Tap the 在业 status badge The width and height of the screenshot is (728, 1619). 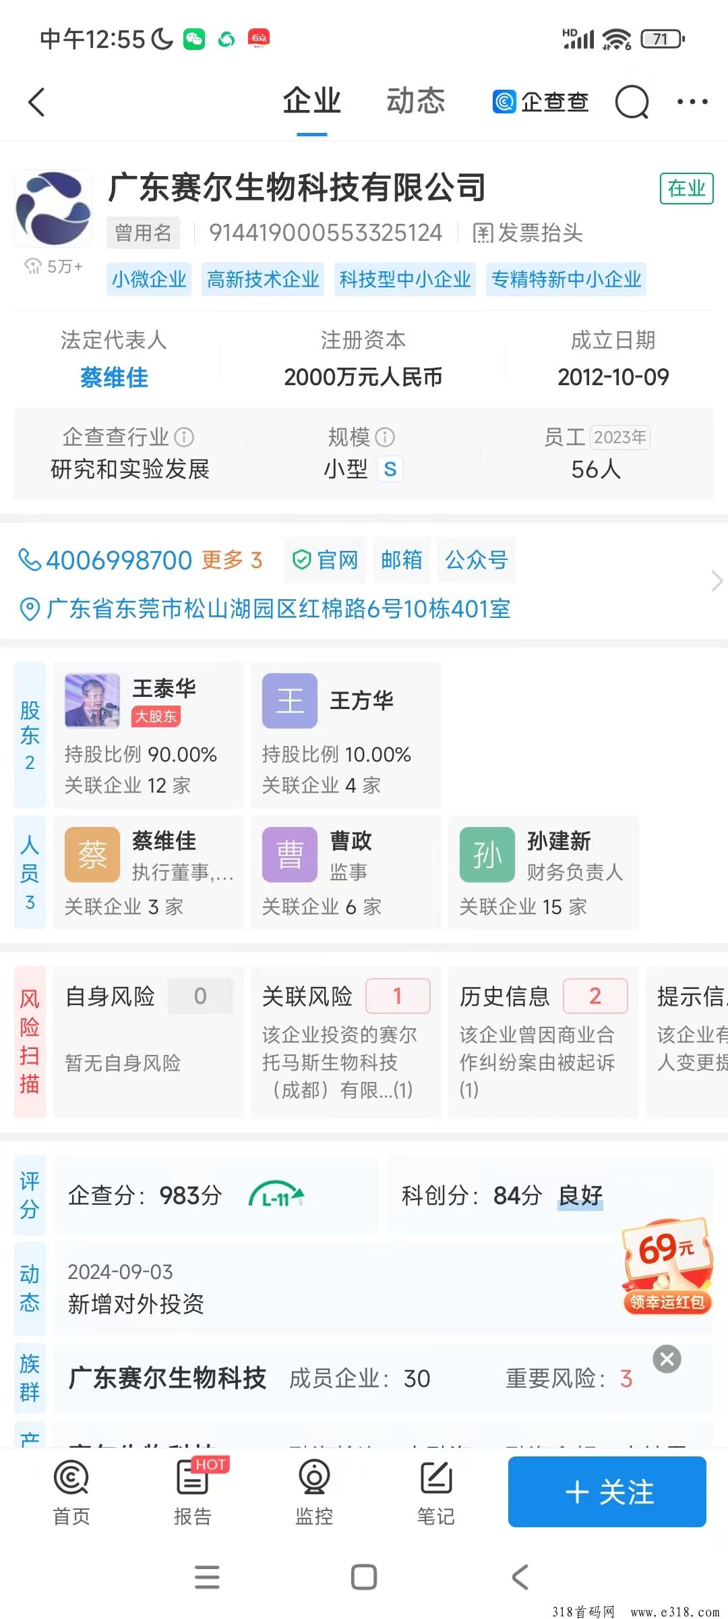pyautogui.click(x=686, y=188)
